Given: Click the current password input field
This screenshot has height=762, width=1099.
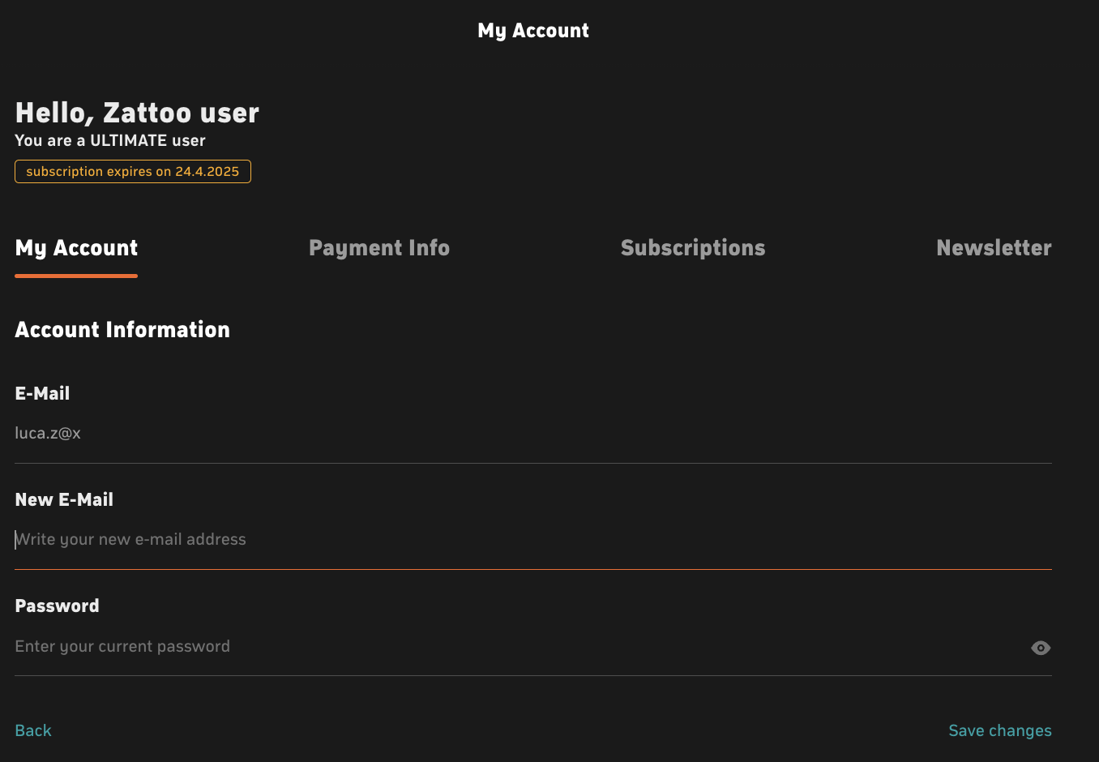Looking at the screenshot, I should click(519, 646).
